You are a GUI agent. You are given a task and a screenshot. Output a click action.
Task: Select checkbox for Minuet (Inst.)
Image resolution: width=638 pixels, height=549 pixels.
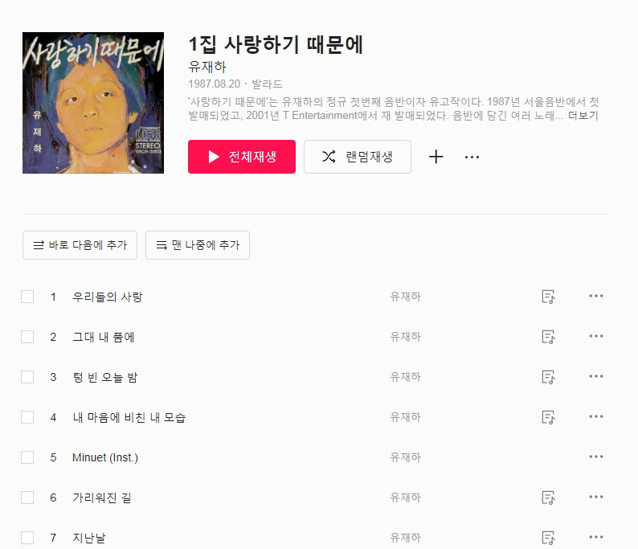pos(27,457)
